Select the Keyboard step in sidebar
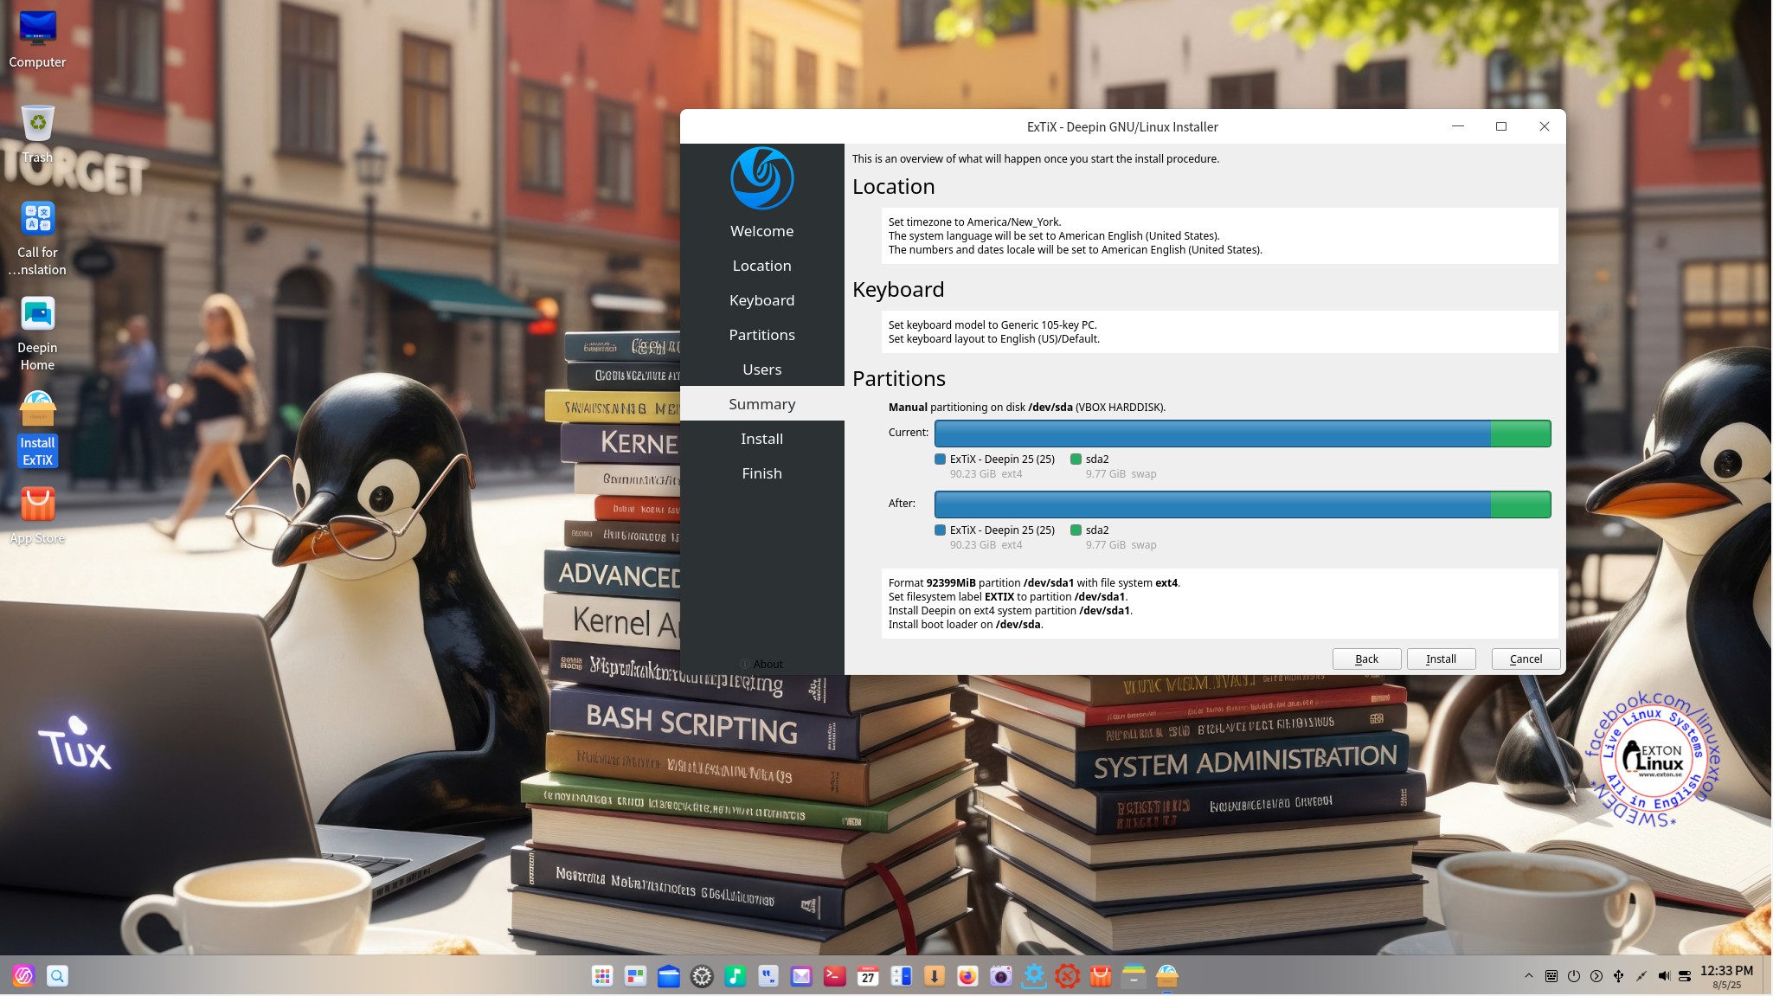 pos(761,300)
